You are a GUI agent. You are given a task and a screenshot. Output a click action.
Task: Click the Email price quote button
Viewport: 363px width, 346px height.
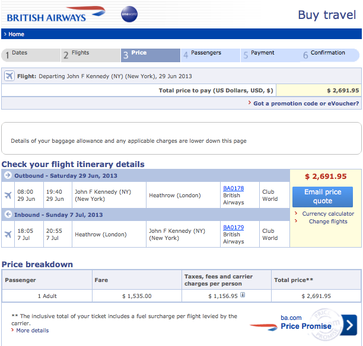(322, 196)
